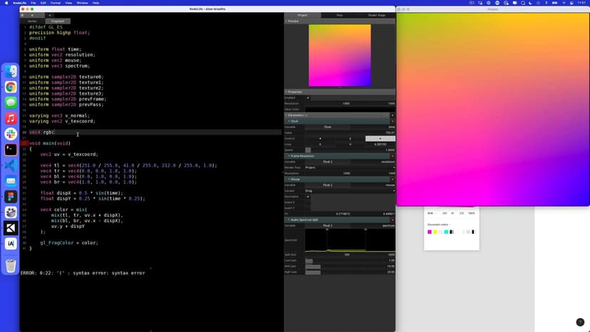Switch to the Vertex shader tab
590x332 pixels.
[32, 21]
